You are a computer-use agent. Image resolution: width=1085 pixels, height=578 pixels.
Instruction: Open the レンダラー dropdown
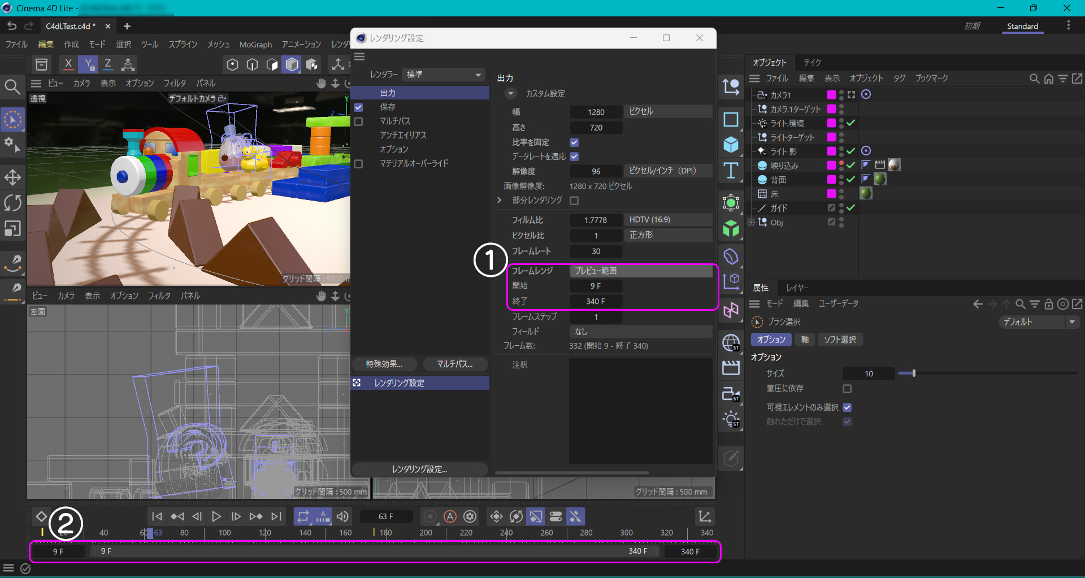click(x=444, y=75)
